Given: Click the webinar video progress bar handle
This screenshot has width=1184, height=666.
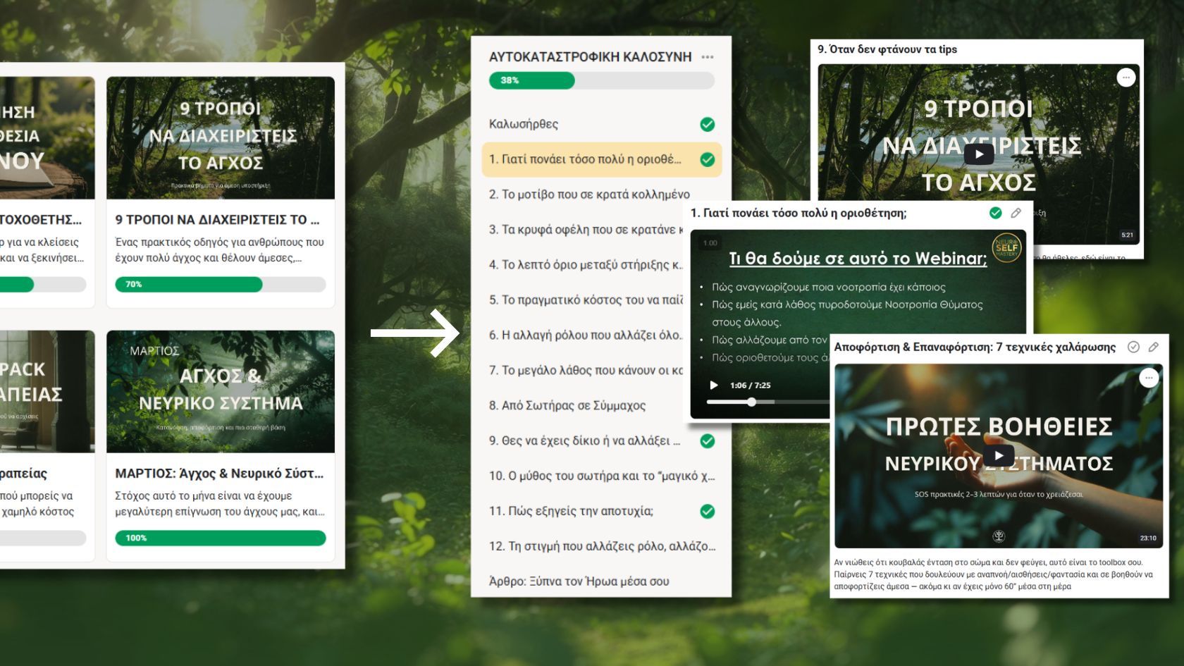Looking at the screenshot, I should 752,402.
